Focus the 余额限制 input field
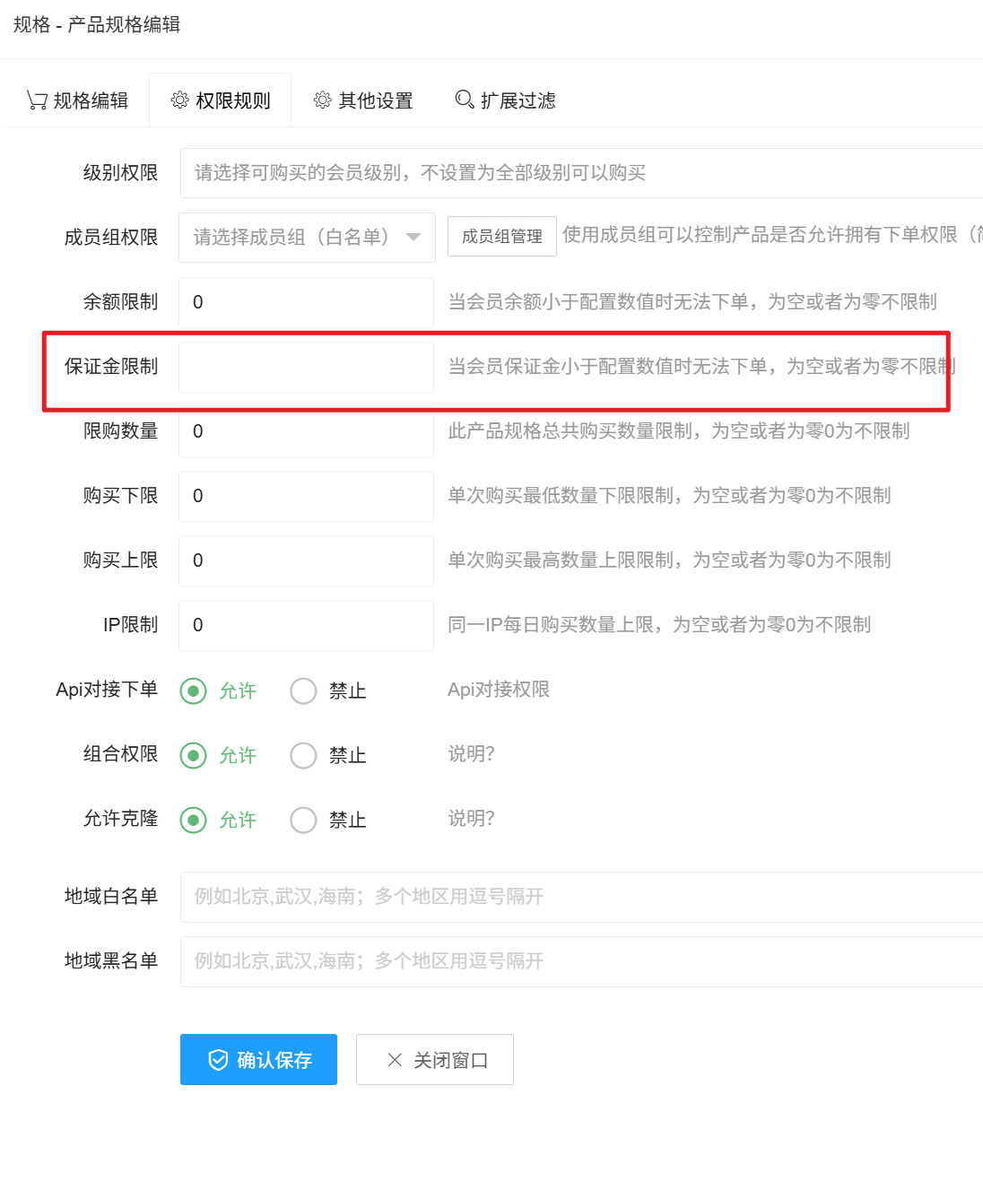Image resolution: width=983 pixels, height=1190 pixels. point(306,302)
